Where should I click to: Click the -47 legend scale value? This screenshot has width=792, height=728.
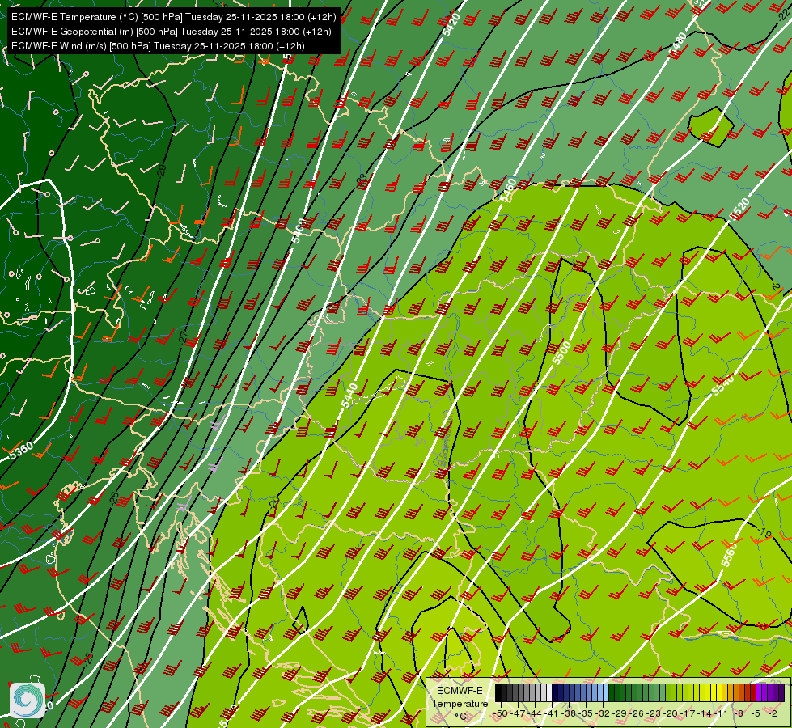pyautogui.click(x=519, y=714)
